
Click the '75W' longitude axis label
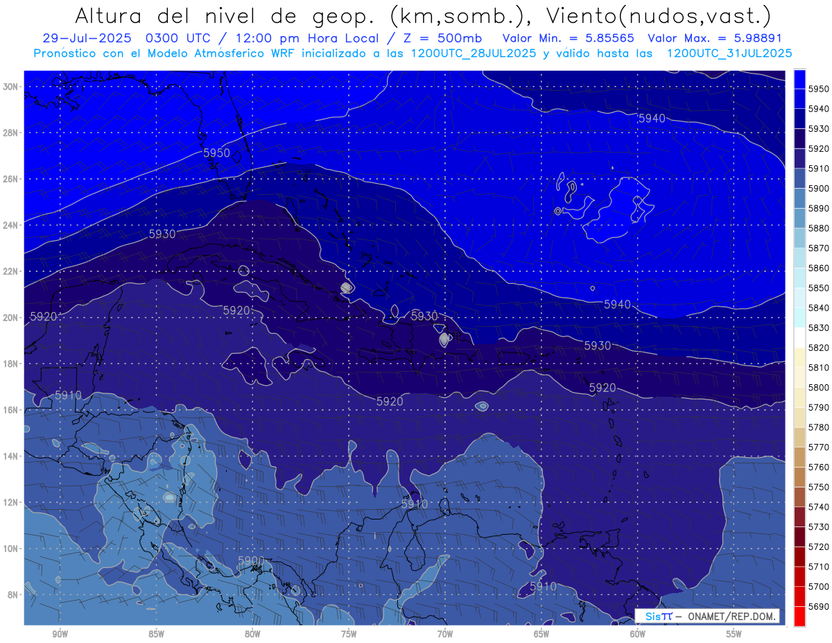349,634
